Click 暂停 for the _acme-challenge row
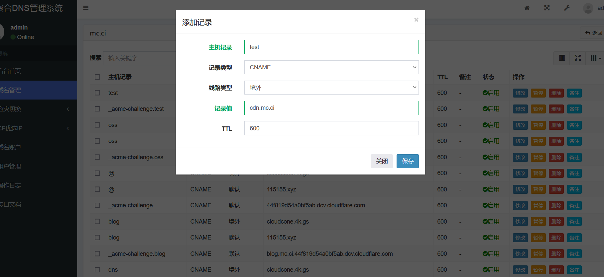The width and height of the screenshot is (604, 277). pyautogui.click(x=538, y=206)
